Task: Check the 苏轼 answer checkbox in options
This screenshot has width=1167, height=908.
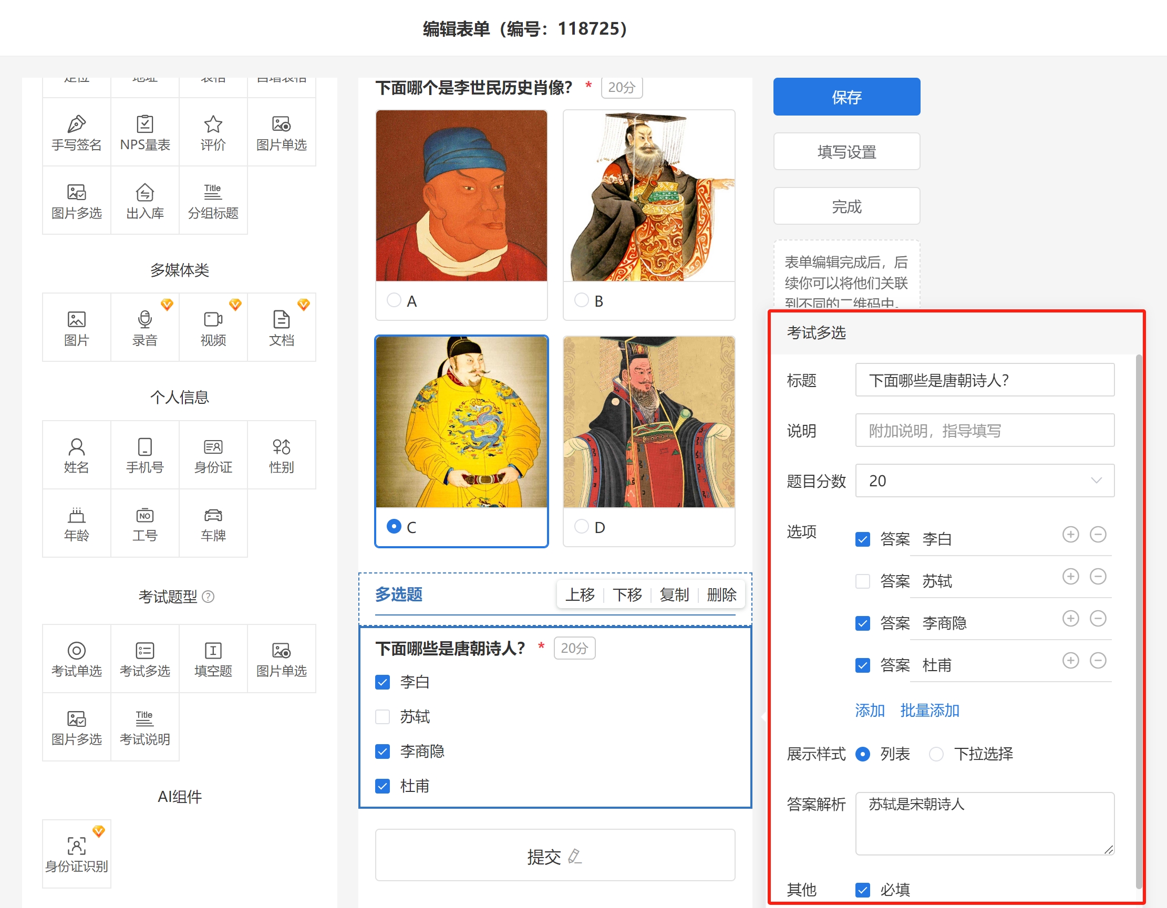Action: (862, 581)
